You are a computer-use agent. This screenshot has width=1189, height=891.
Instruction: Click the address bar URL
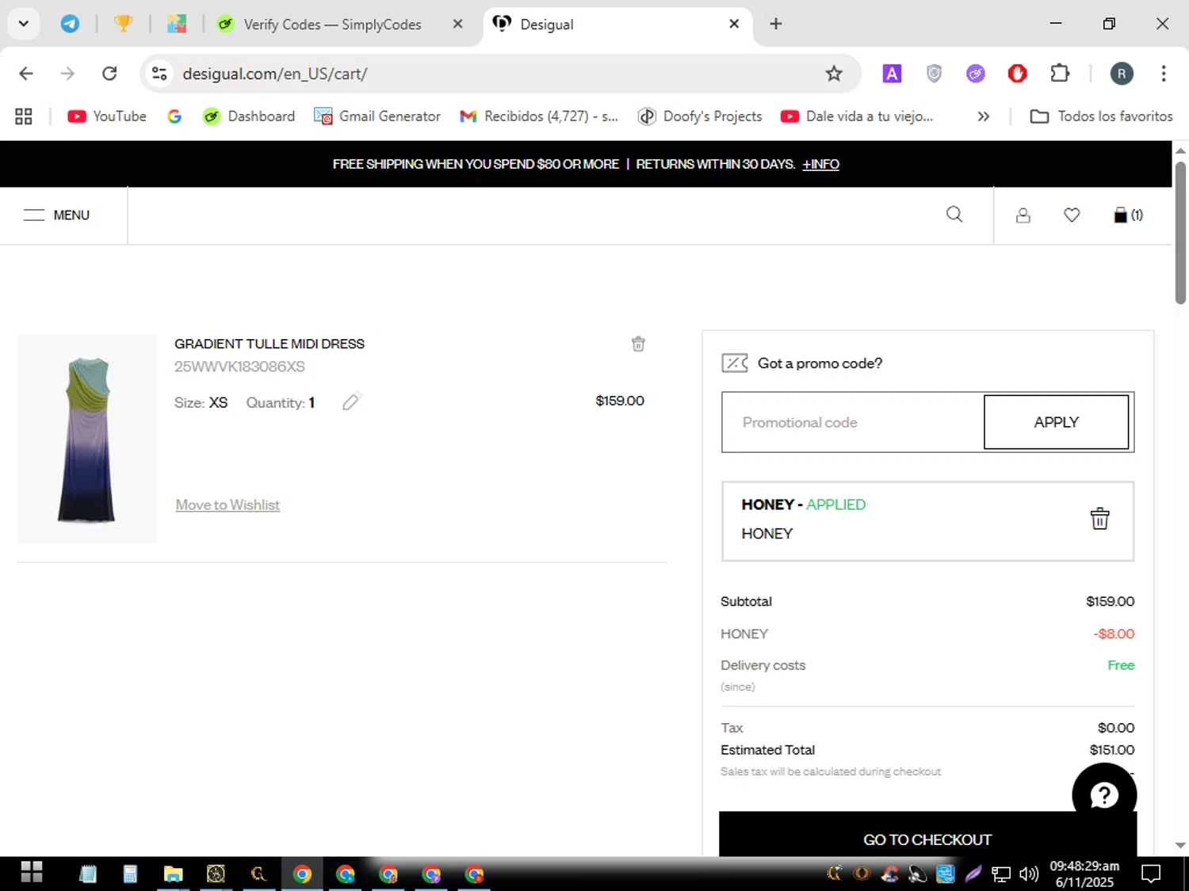point(275,74)
